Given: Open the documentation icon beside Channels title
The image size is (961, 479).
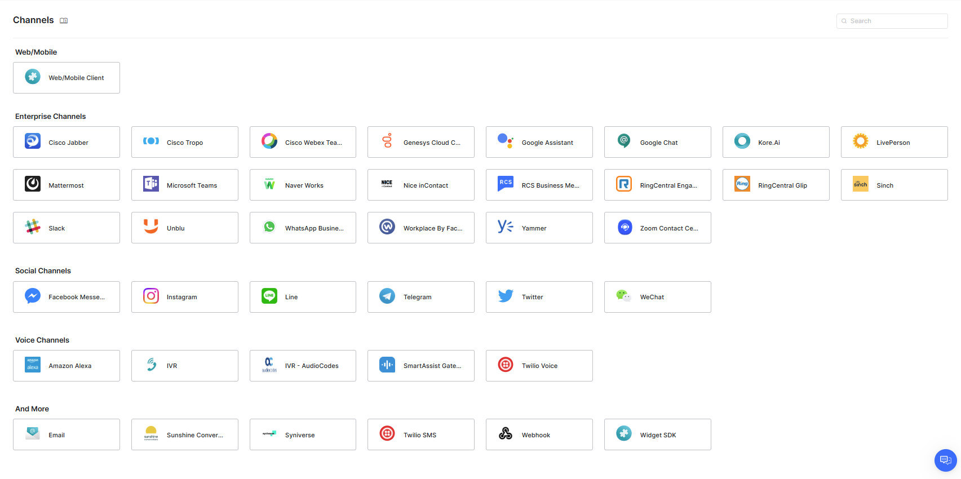Looking at the screenshot, I should pyautogui.click(x=64, y=21).
